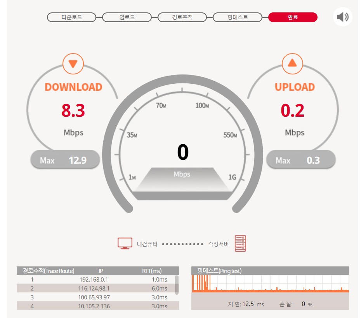Click the red 완료 step button
The height and width of the screenshot is (318, 361).
(293, 17)
